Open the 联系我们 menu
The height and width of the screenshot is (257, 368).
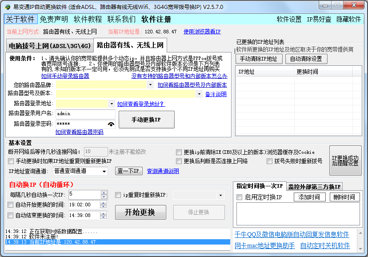click(122, 19)
